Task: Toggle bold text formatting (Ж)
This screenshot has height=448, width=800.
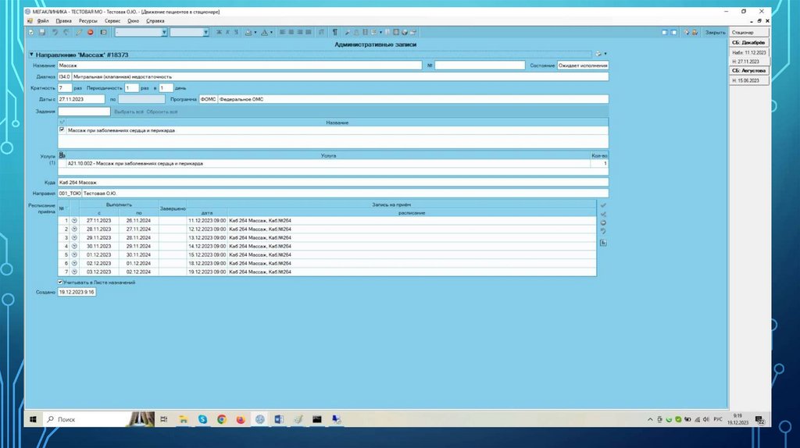Action: 218,32
